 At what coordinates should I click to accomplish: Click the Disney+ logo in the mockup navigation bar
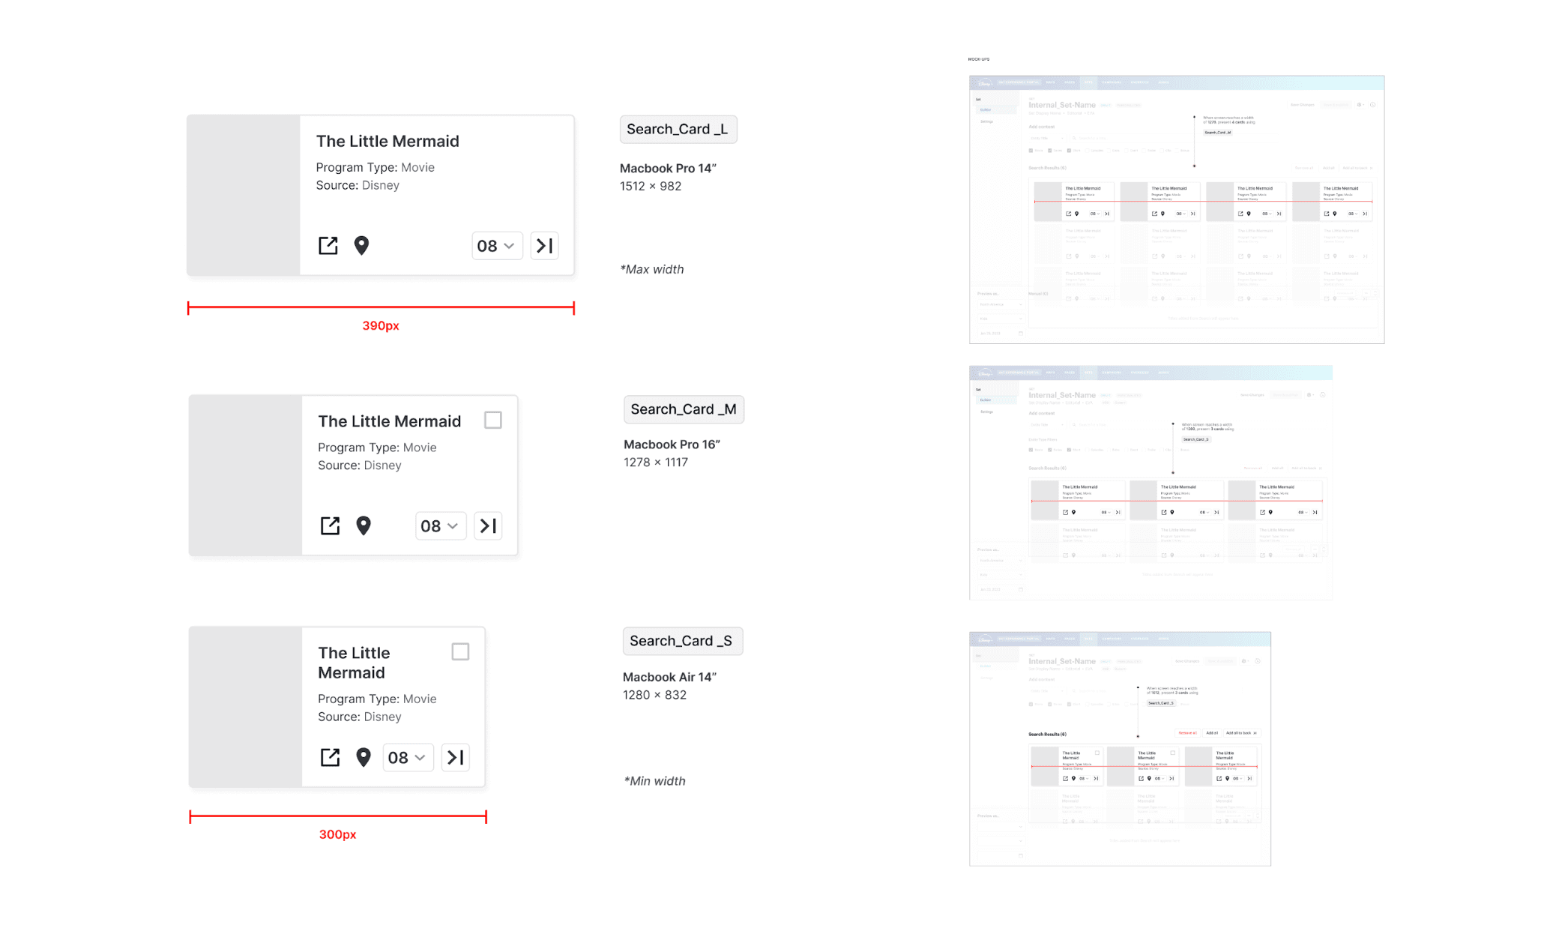pyautogui.click(x=985, y=82)
